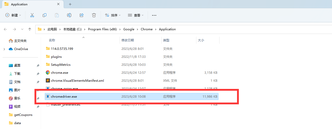Image resolution: width=332 pixels, height=129 pixels.
Task: Click chrome.exe size 3,158 KB
Action: [211, 73]
